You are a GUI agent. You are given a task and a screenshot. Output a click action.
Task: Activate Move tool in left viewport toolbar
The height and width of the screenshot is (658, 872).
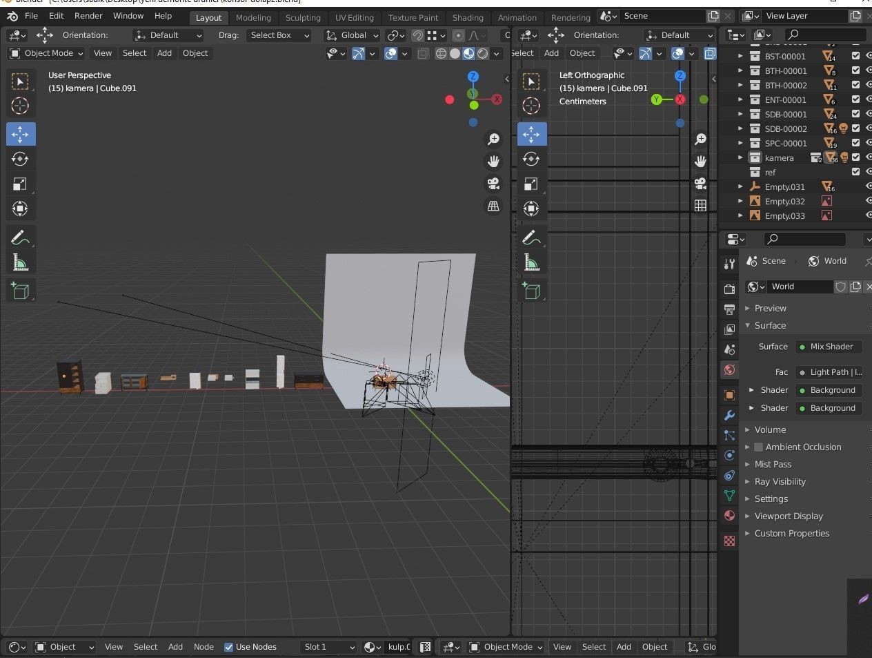pos(20,134)
